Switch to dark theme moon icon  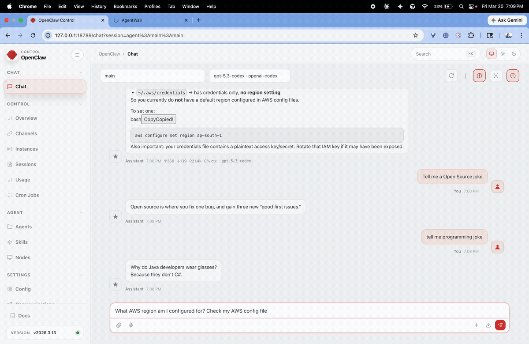coord(514,54)
